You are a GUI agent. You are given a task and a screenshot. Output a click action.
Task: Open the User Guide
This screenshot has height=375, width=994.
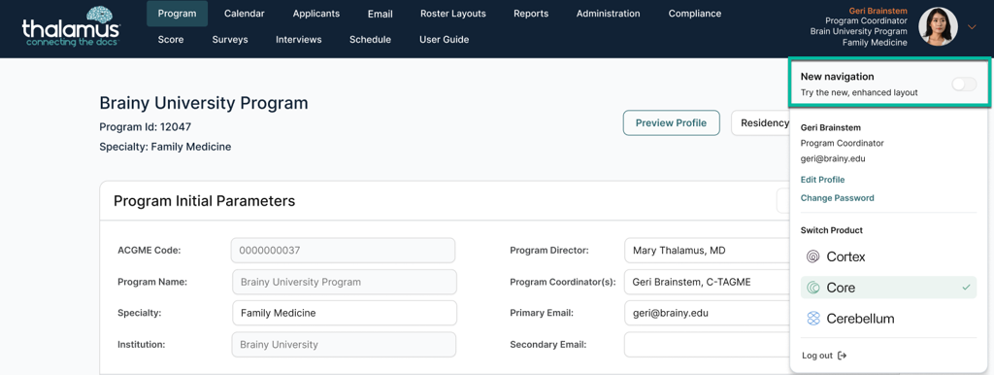444,39
